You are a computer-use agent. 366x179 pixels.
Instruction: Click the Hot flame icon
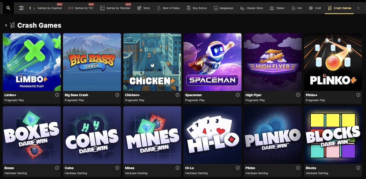click(293, 8)
